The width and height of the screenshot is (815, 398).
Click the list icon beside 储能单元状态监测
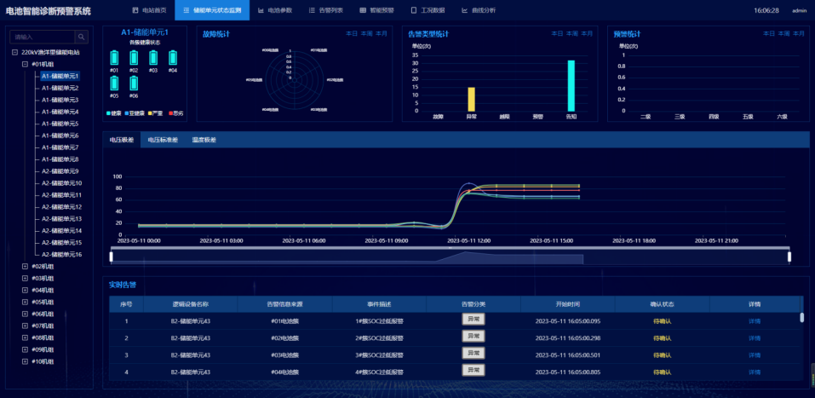[x=186, y=10]
